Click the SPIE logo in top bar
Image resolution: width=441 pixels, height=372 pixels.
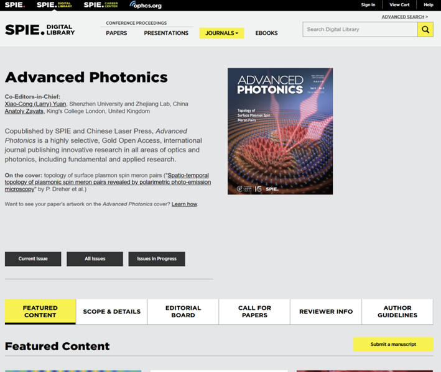click(x=15, y=5)
